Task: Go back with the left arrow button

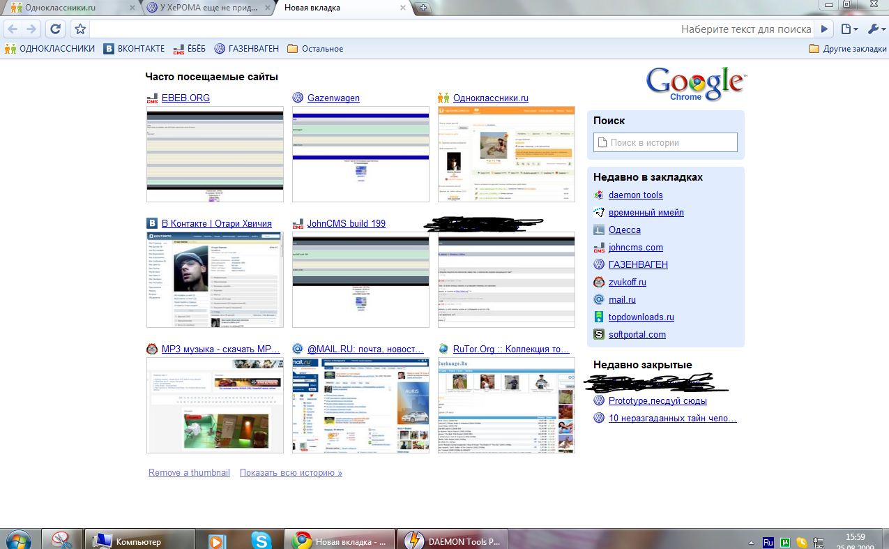Action: coord(13,29)
